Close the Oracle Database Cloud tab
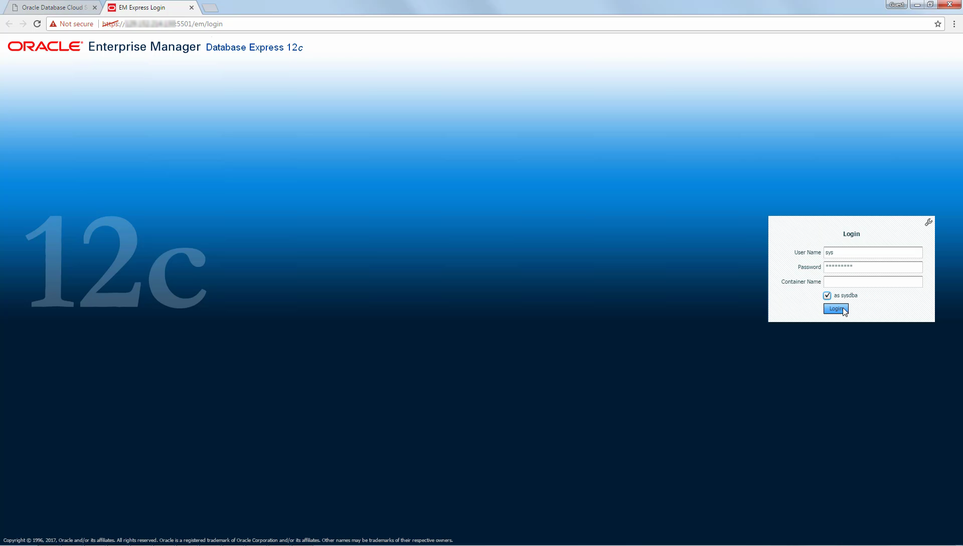The height and width of the screenshot is (546, 963). tap(95, 8)
